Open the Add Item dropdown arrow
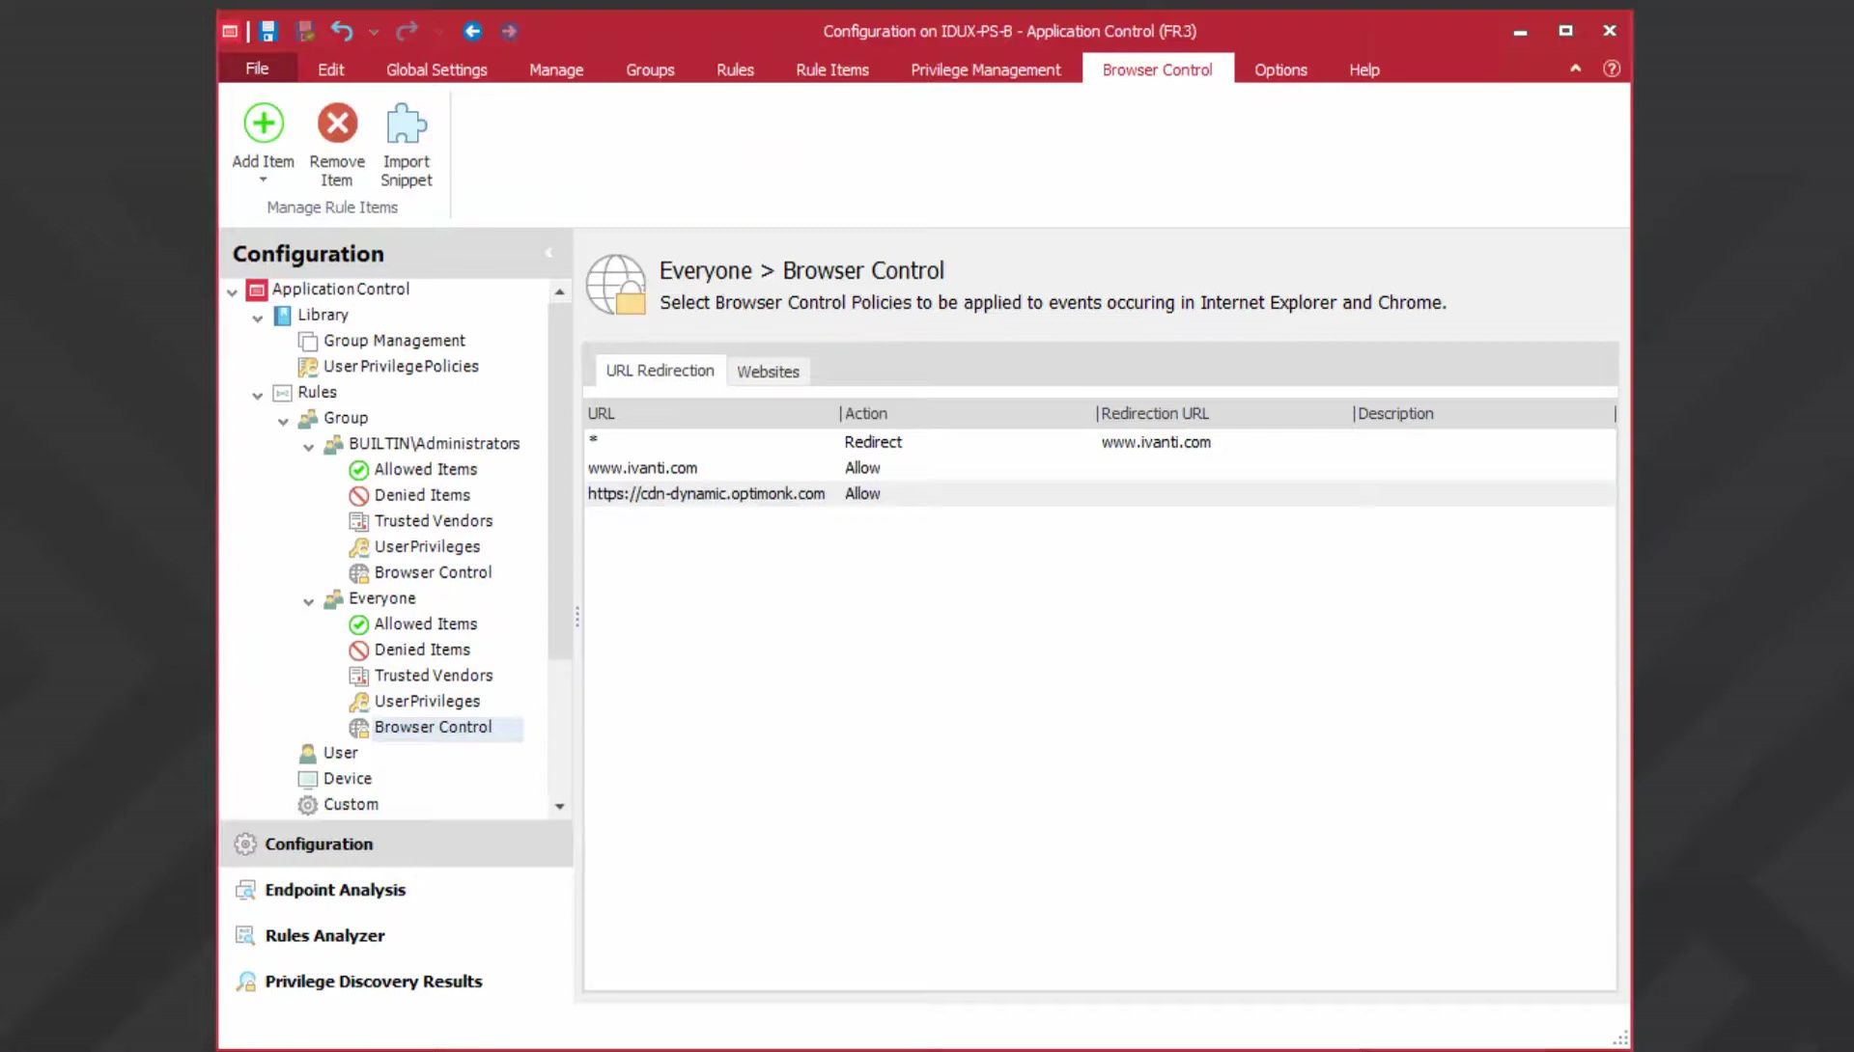Screen dimensions: 1854x1052 263,180
